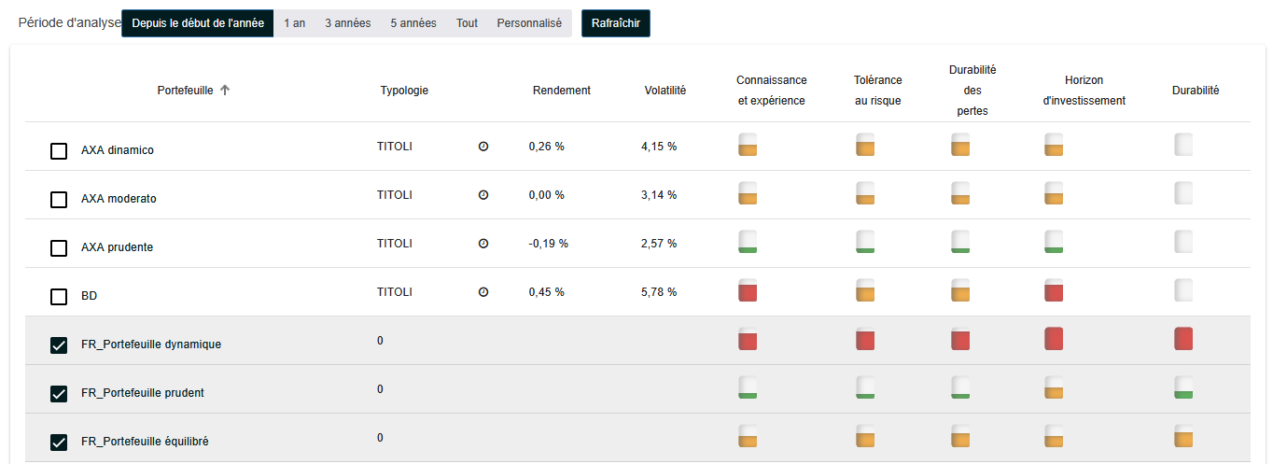The image size is (1287, 464).
Task: Sort by Portefeuille using the arrow
Action: click(x=225, y=91)
